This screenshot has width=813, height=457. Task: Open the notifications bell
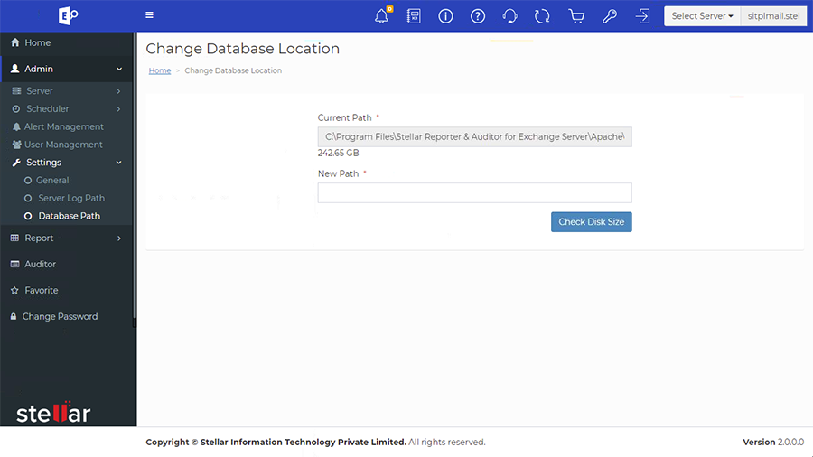click(382, 15)
